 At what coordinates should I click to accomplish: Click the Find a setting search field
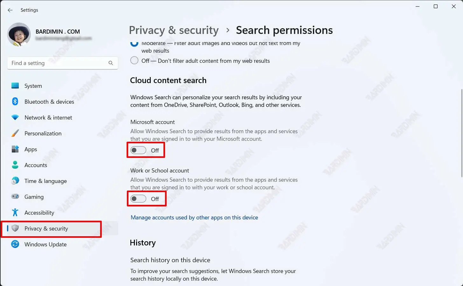tap(59, 63)
